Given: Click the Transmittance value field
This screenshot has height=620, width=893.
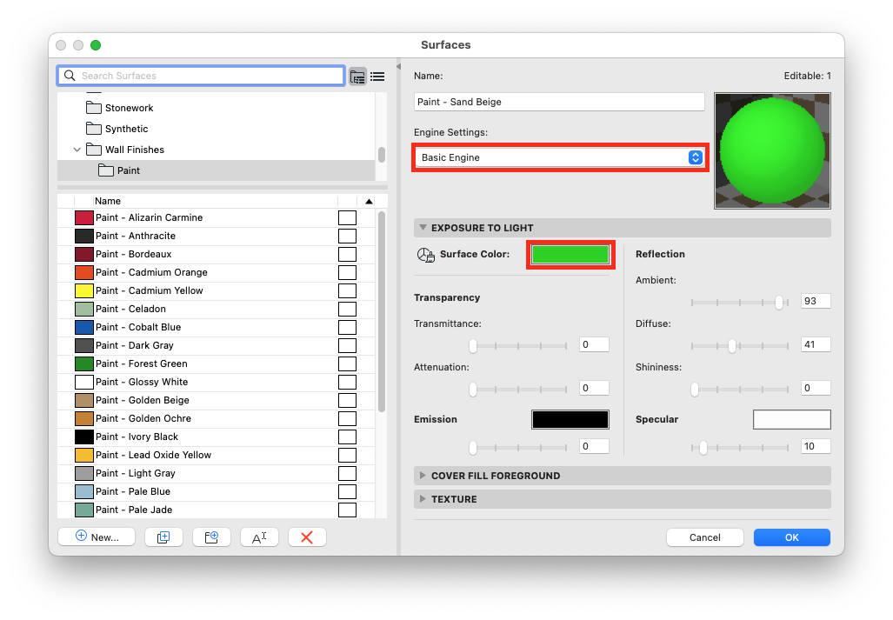Looking at the screenshot, I should click(594, 344).
